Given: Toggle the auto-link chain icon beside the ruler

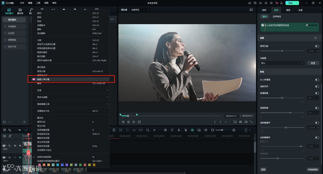Looking at the screenshot, I should click(10, 136).
